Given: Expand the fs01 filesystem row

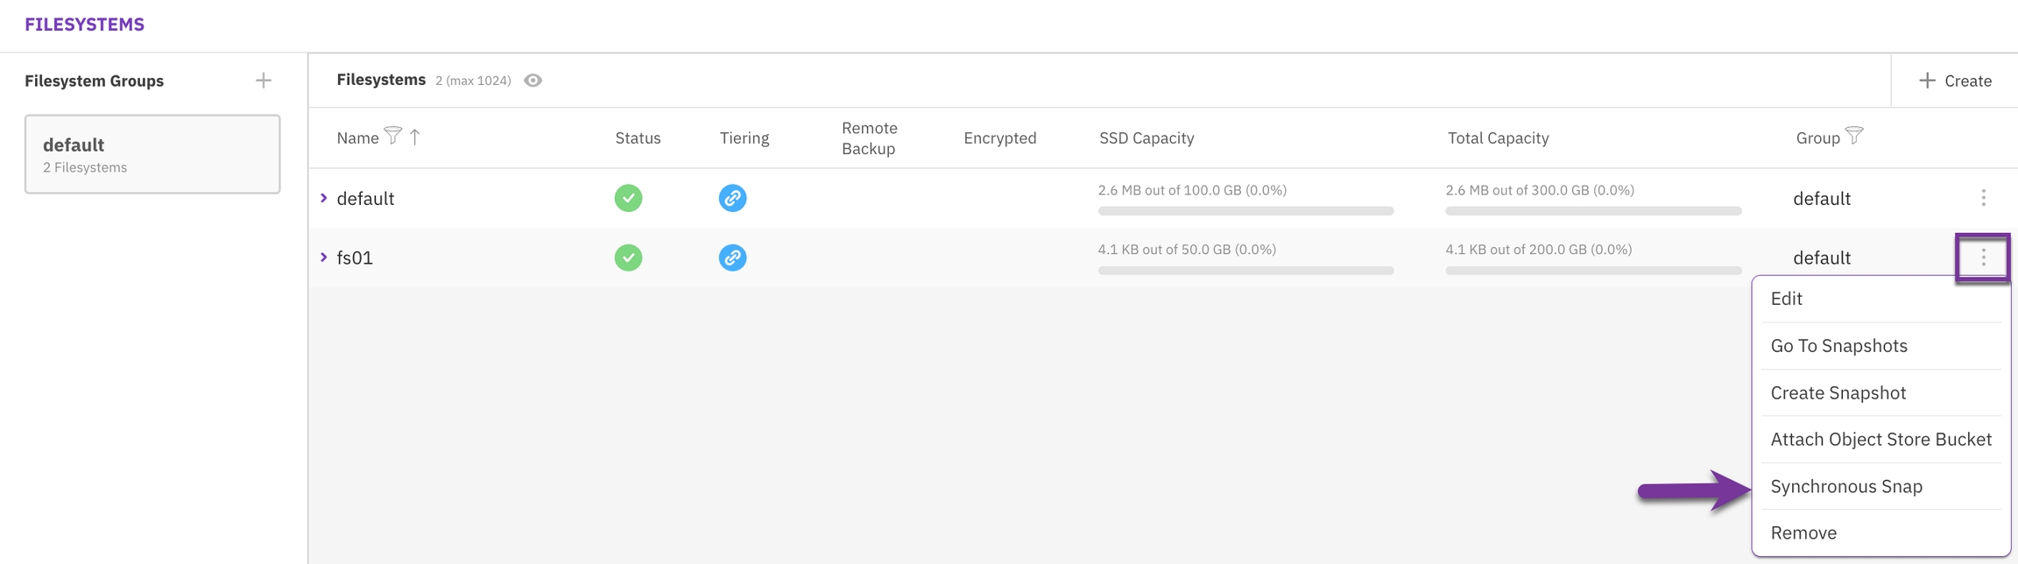Looking at the screenshot, I should [324, 257].
